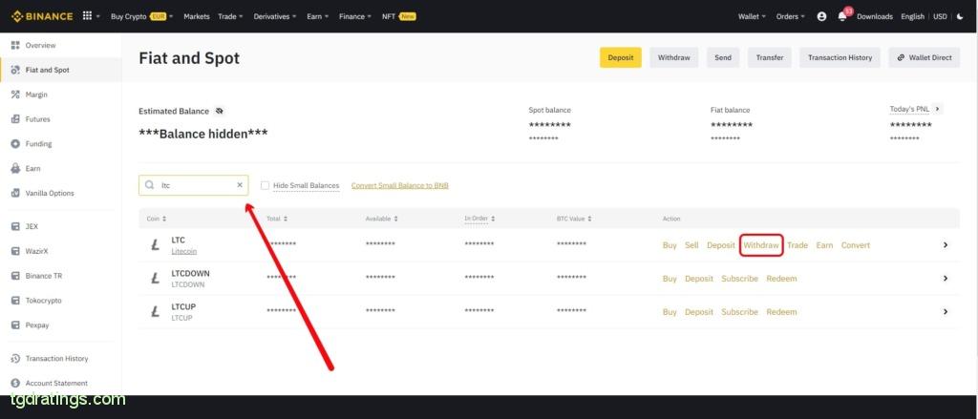Open Vanilla Options in sidebar
Screen dimensions: 978x419
(50, 194)
